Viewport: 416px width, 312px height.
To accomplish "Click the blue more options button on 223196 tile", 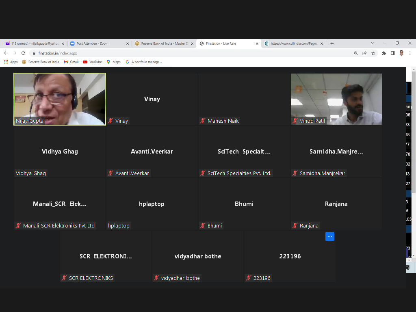I will 329,236.
